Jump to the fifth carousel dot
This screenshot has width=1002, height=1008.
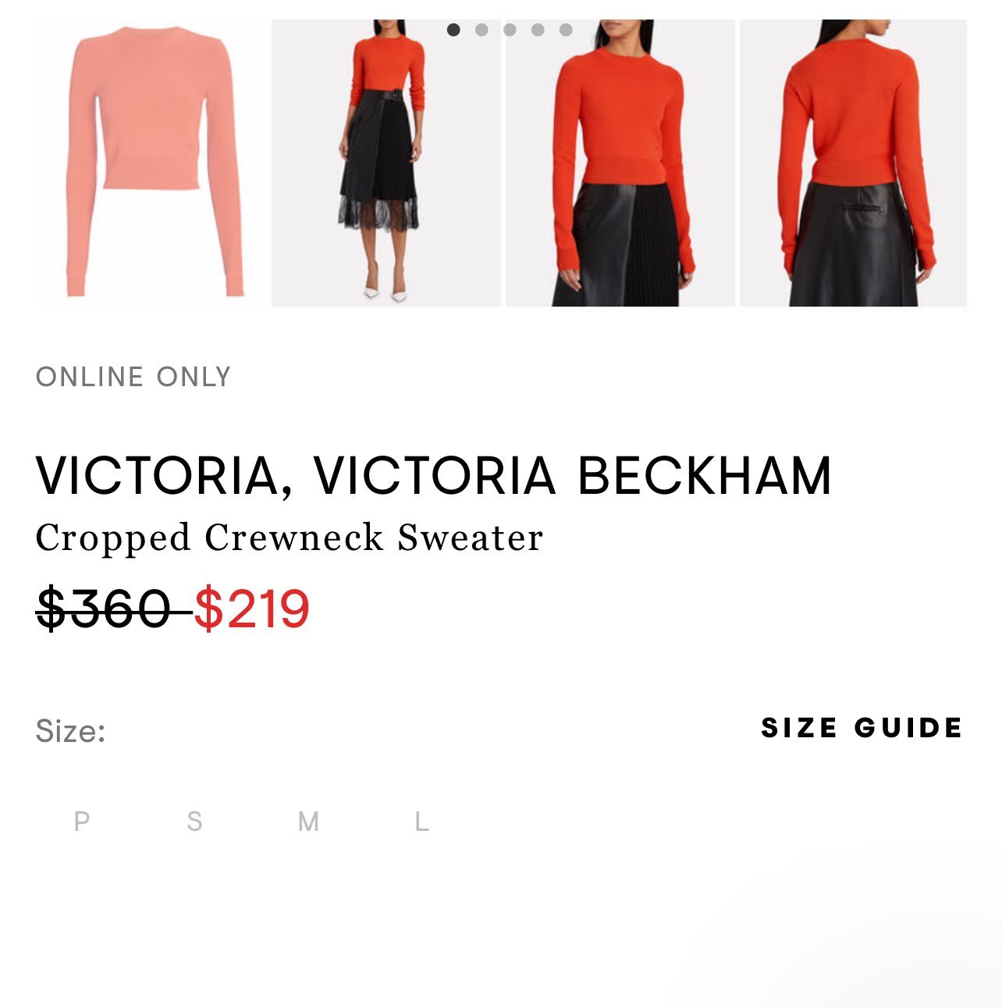[566, 30]
